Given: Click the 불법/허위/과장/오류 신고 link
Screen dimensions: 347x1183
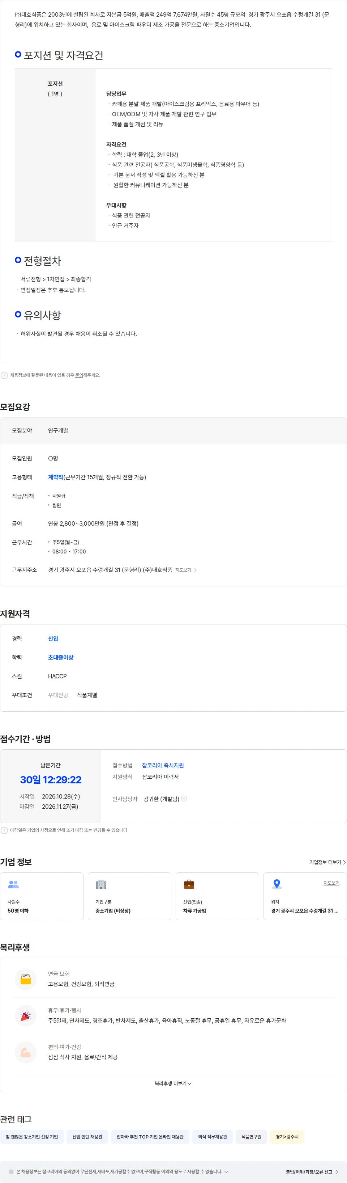Looking at the screenshot, I should [309, 1171].
